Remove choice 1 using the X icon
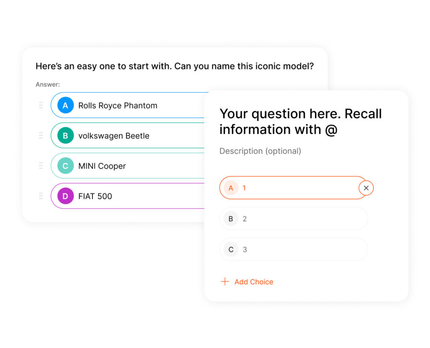This screenshot has width=430, height=348. tap(366, 188)
